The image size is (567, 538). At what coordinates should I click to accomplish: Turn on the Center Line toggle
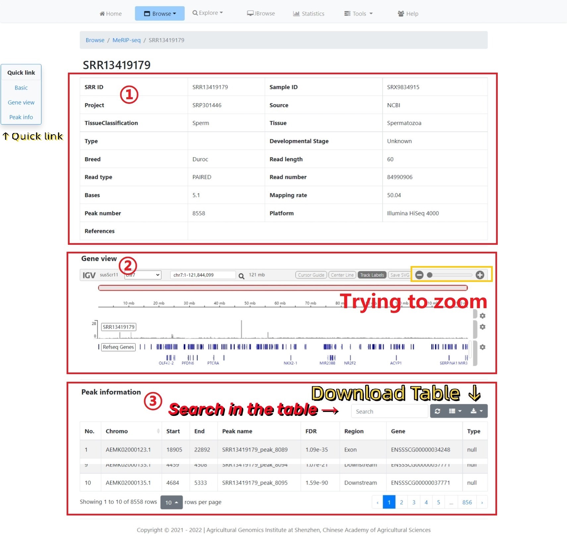click(x=342, y=275)
